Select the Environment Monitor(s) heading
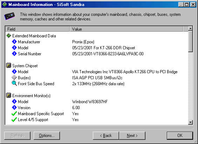This screenshot has width=198, height=144. click(31, 96)
